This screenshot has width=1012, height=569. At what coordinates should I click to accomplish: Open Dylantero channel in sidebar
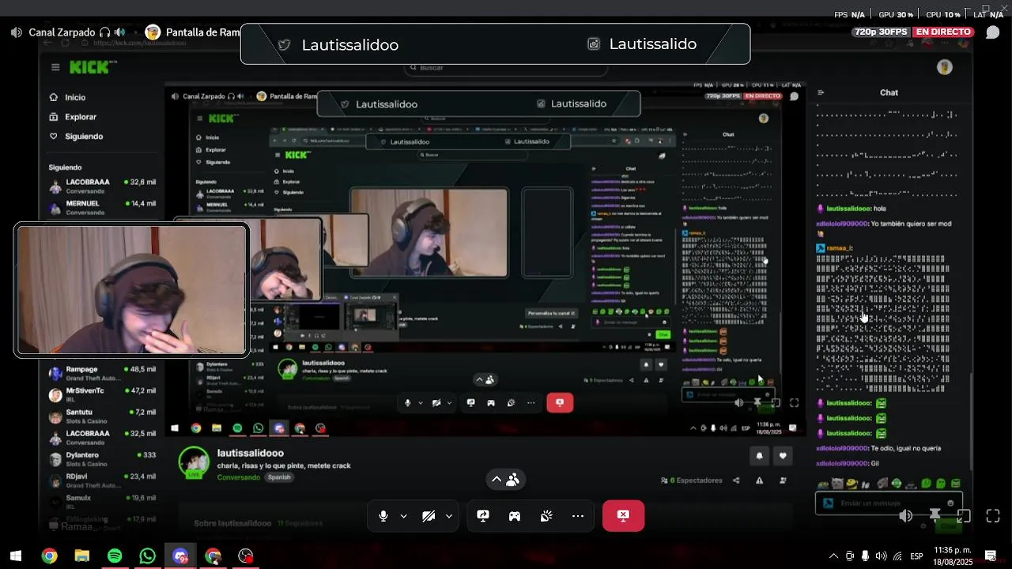[103, 459]
